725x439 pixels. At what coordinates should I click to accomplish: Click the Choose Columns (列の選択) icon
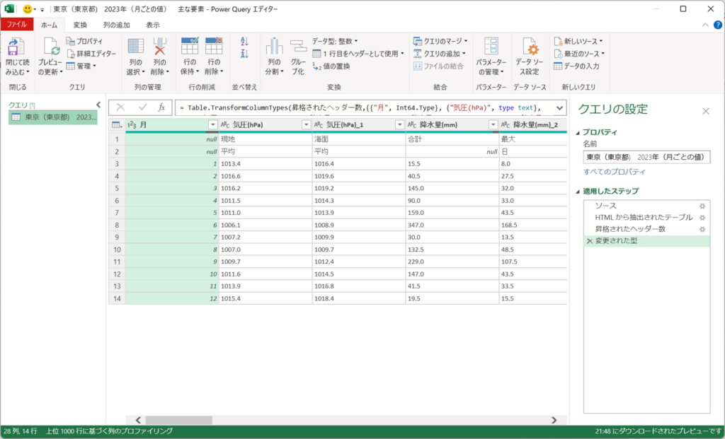[135, 47]
